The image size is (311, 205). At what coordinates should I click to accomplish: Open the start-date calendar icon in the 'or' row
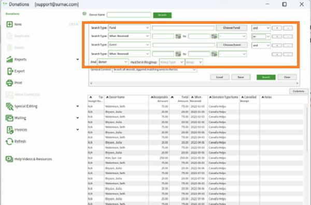178,36
